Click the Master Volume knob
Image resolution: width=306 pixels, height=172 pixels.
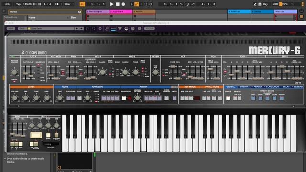(x=14, y=72)
